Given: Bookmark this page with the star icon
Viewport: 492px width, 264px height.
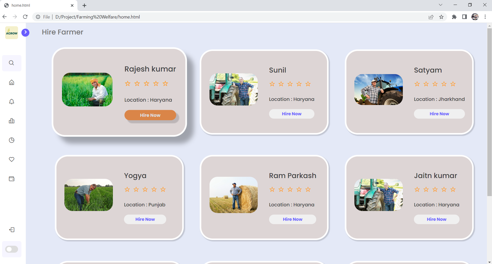Looking at the screenshot, I should (441, 17).
